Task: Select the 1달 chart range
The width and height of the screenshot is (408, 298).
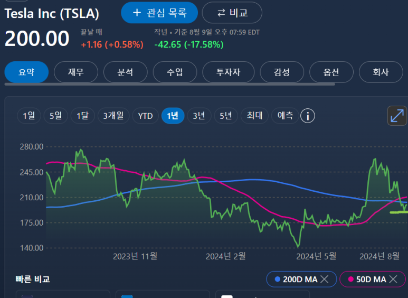Action: click(x=82, y=116)
